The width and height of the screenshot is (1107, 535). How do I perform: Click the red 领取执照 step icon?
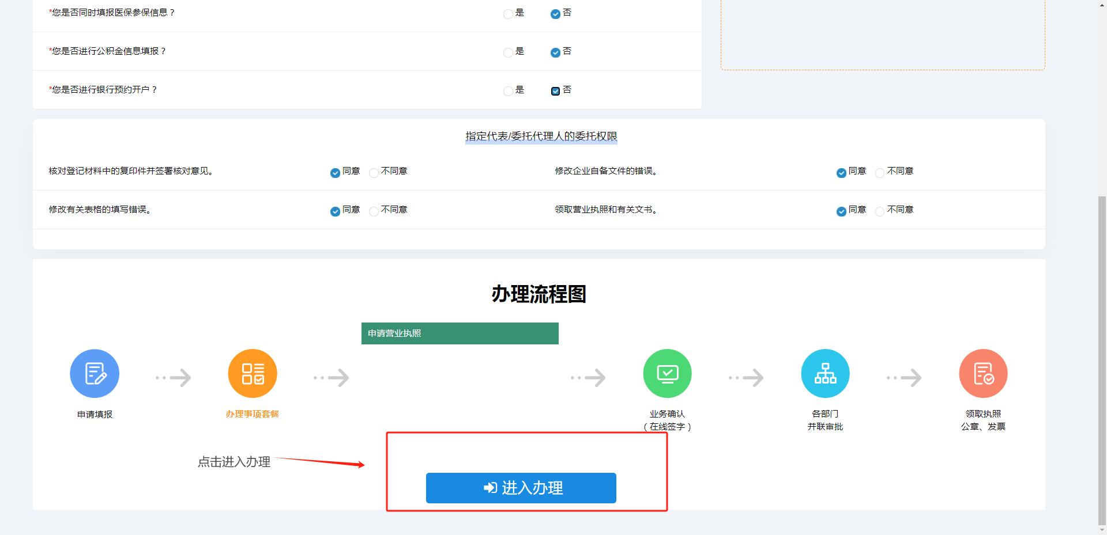click(x=983, y=373)
